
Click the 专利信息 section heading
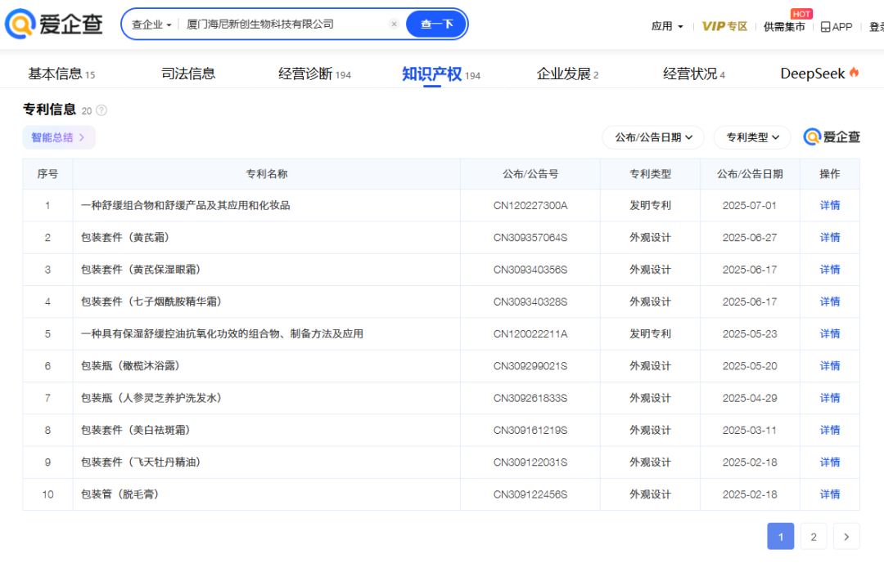tap(50, 109)
